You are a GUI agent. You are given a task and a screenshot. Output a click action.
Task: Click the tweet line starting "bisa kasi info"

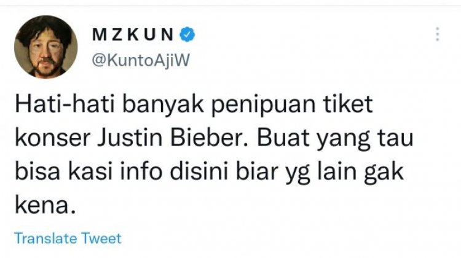tap(209, 171)
